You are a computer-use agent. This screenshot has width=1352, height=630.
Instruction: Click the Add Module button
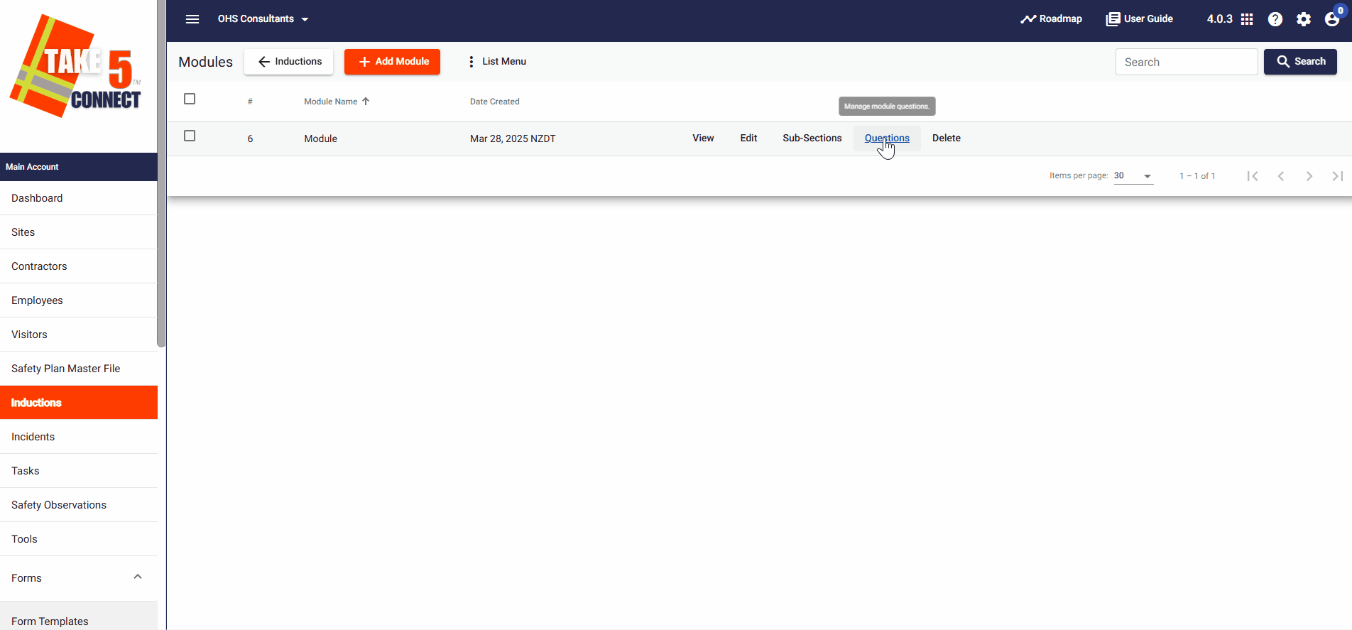[392, 62]
